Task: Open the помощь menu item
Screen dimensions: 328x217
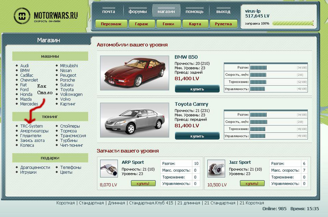Action: tap(195, 12)
